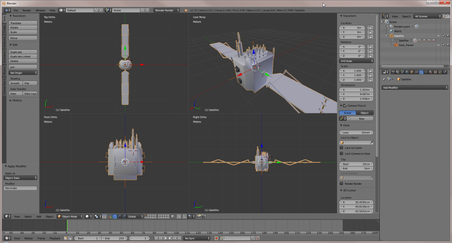Image resolution: width=452 pixels, height=243 pixels.
Task: Open the Add Modifier dropdown
Action: (415, 88)
